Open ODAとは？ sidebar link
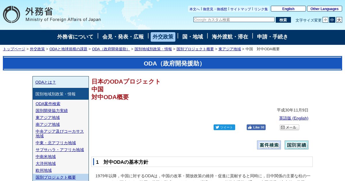 (46, 82)
